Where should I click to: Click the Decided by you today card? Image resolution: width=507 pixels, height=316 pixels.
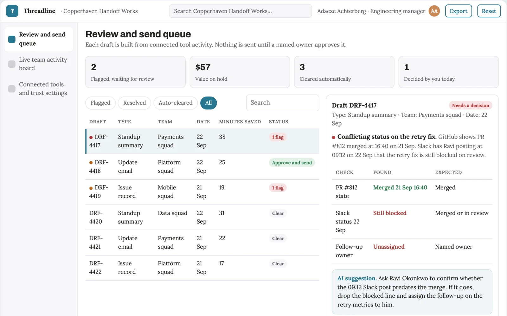click(448, 72)
